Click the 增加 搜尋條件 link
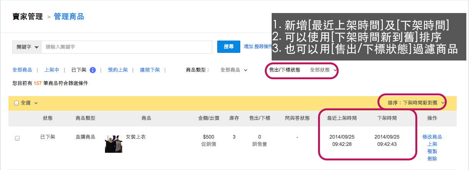The width and height of the screenshot is (469, 170). (x=257, y=46)
